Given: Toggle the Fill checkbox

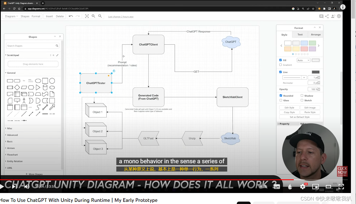Looking at the screenshot, I should pyautogui.click(x=280, y=60).
